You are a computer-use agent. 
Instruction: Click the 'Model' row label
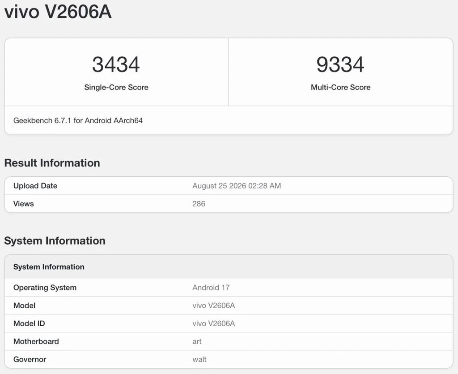(24, 306)
